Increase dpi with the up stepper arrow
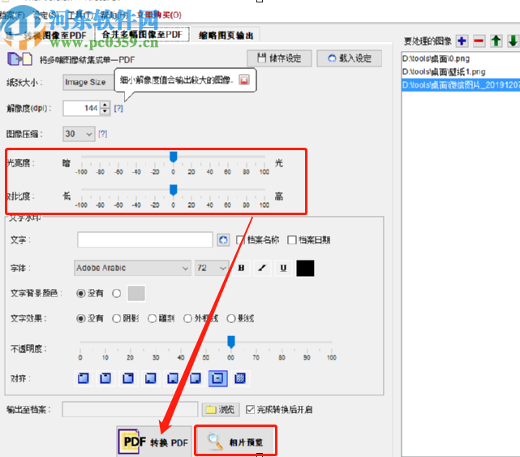The width and height of the screenshot is (520, 457). 105,105
